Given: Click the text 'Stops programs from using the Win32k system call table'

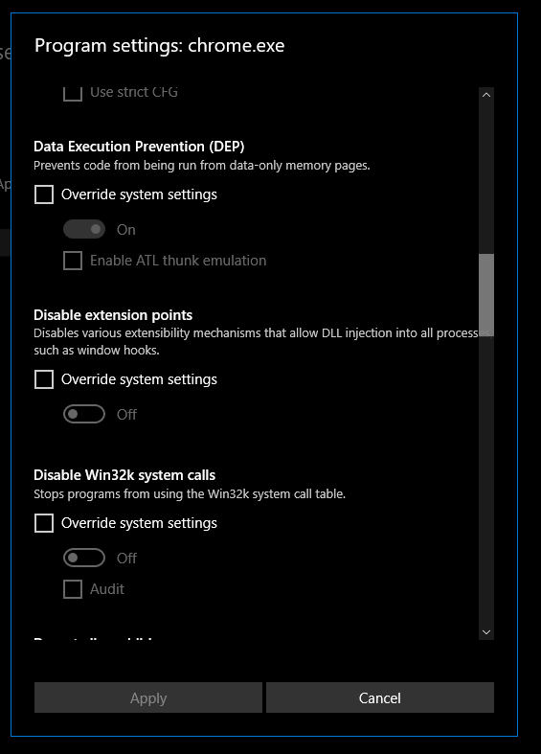Looking at the screenshot, I should [x=190, y=493].
